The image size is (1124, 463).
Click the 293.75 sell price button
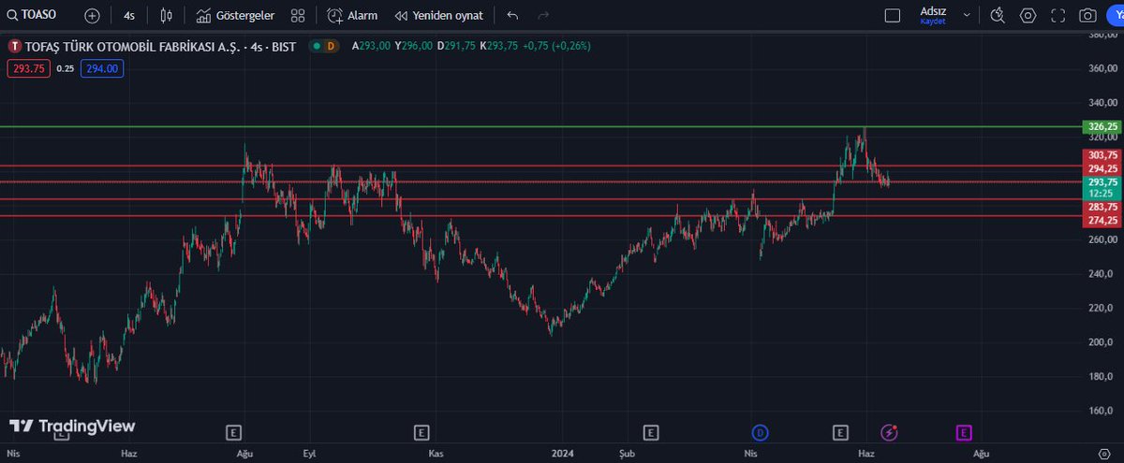click(x=29, y=68)
